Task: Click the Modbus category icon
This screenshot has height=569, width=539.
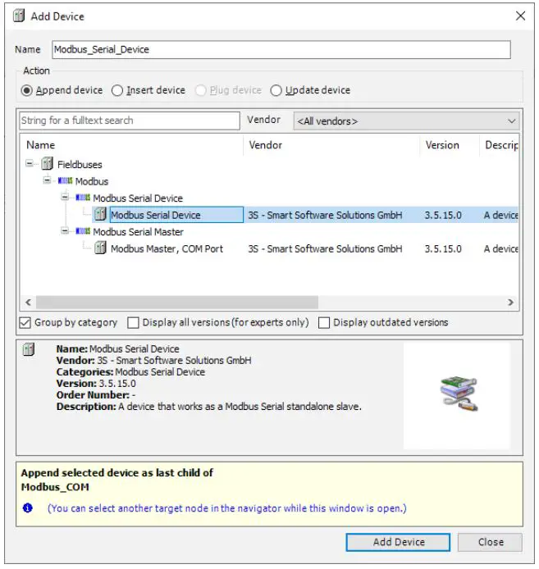Action: click(66, 180)
